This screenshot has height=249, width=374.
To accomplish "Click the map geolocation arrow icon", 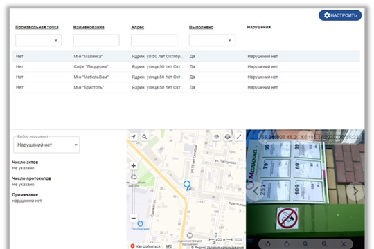I will click(134, 137).
